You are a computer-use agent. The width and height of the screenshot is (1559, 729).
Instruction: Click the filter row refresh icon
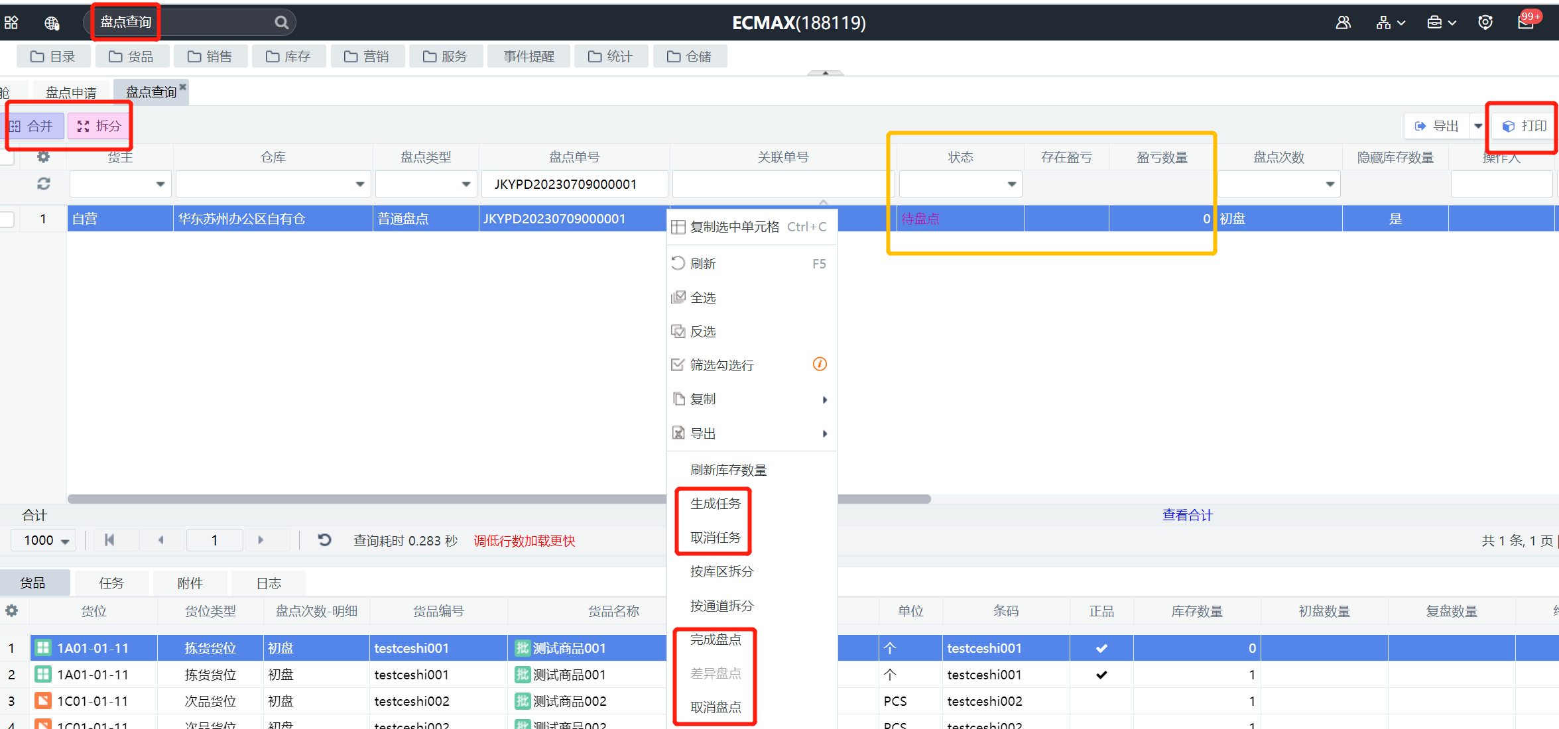pyautogui.click(x=43, y=184)
